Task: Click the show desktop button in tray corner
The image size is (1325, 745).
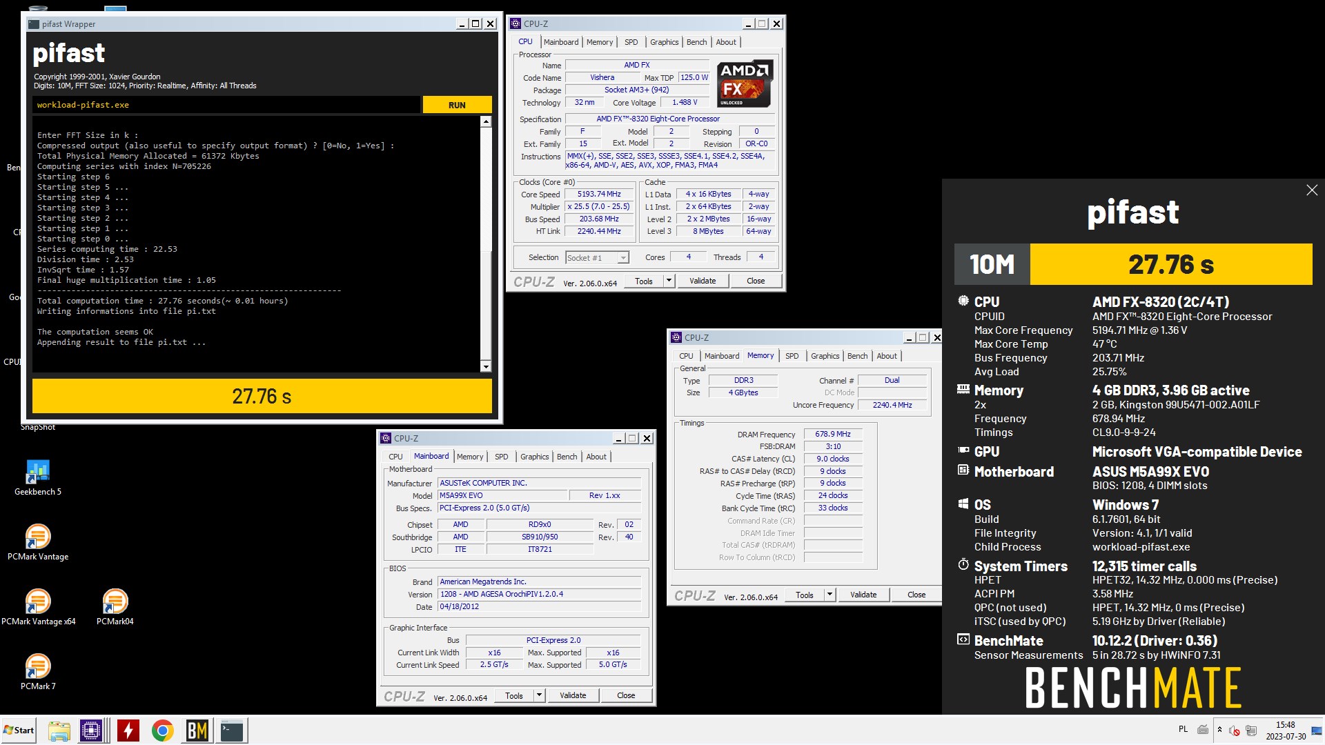Action: [x=1317, y=731]
